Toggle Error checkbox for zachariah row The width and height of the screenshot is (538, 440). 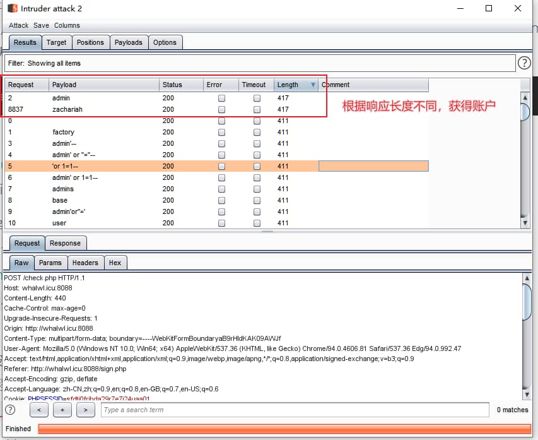[221, 110]
